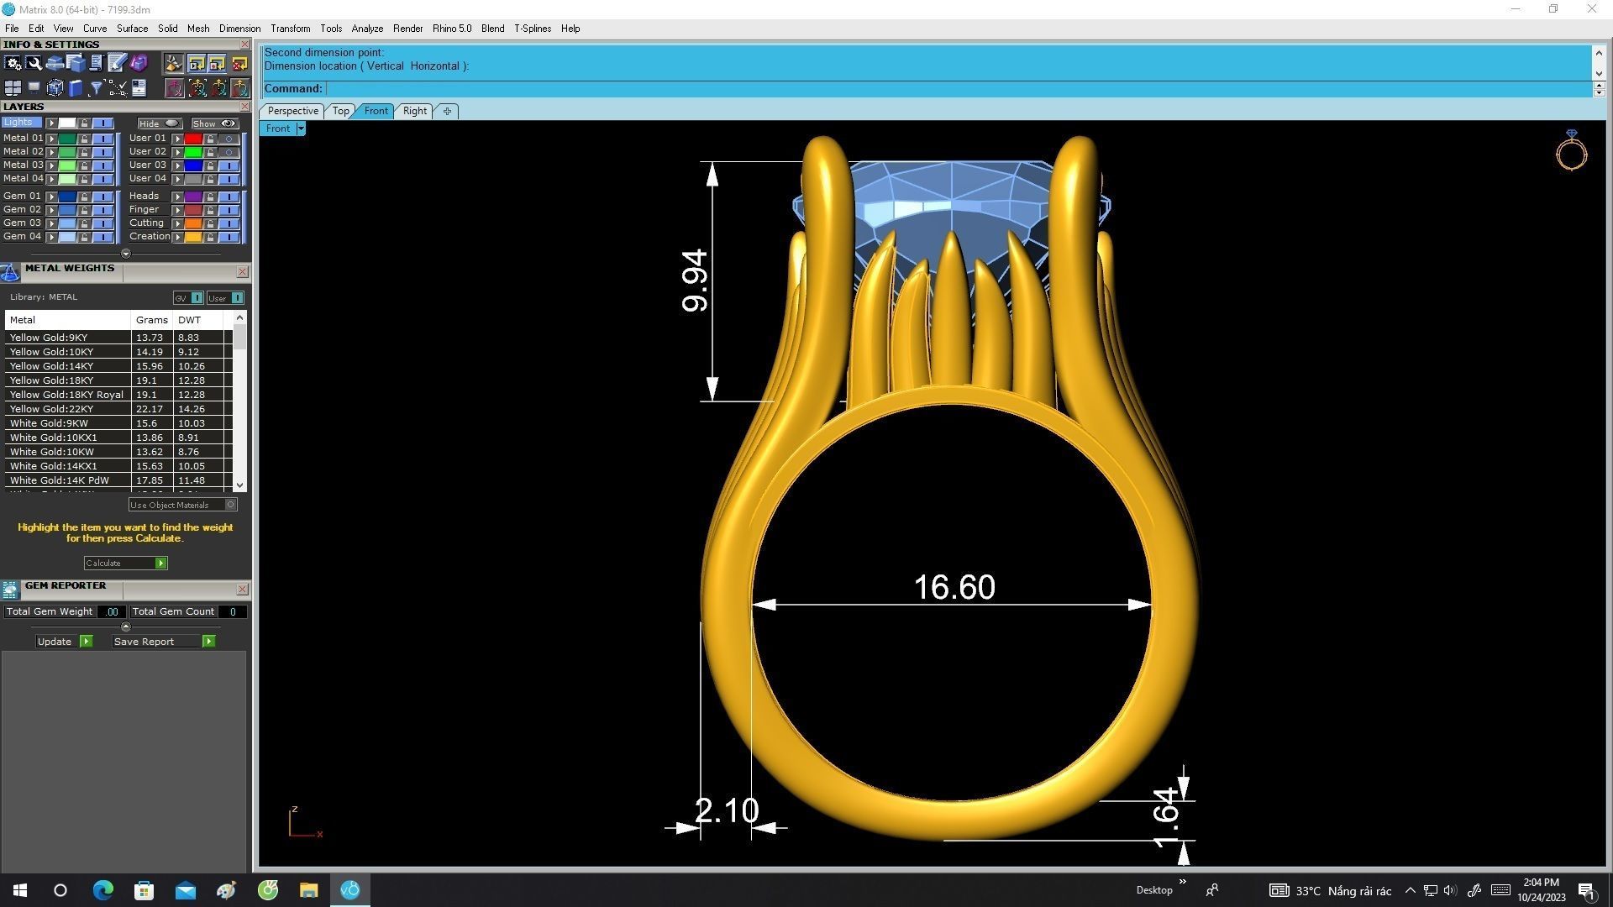Click the purple cube icon
Image resolution: width=1613 pixels, height=907 pixels.
(x=139, y=63)
